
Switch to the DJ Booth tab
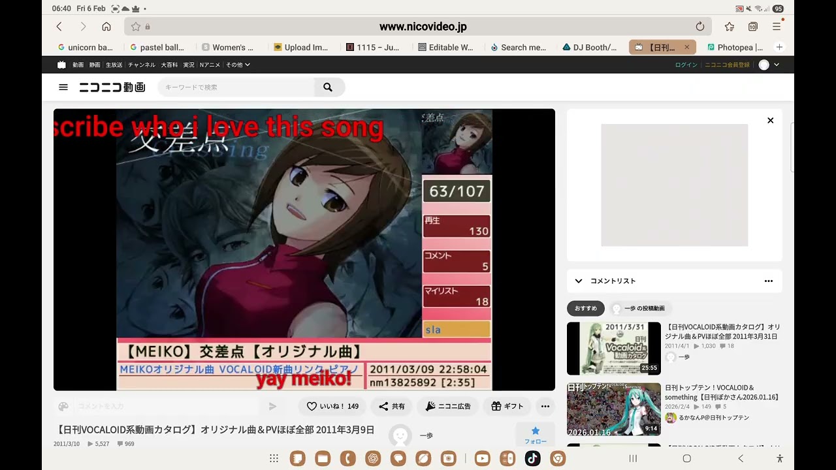[590, 47]
